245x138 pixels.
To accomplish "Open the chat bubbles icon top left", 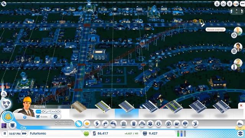I will [x=3, y=3].
